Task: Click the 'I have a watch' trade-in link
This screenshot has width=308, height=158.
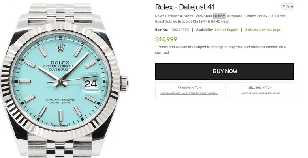Action: [x=189, y=93]
